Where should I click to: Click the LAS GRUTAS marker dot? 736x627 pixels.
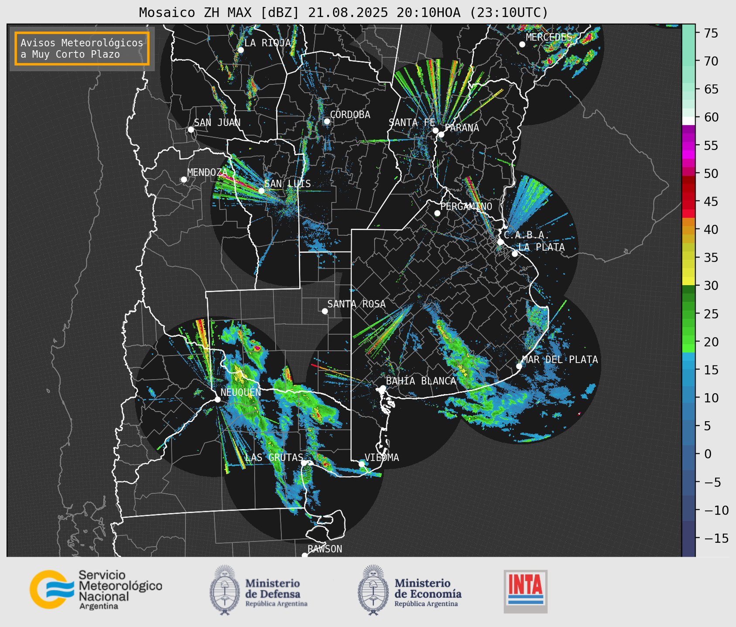coord(304,463)
